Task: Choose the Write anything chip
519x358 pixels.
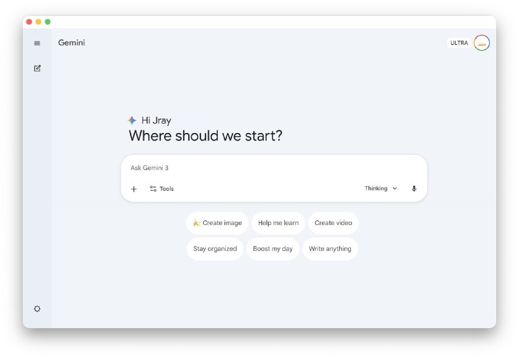Action: (330, 248)
